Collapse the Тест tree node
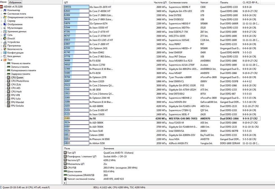The image size is (275, 189). pos(1,60)
